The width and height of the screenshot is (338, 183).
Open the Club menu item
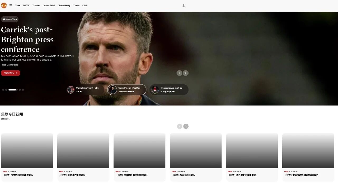tap(85, 6)
